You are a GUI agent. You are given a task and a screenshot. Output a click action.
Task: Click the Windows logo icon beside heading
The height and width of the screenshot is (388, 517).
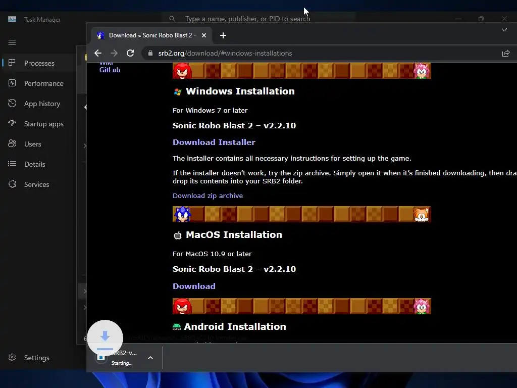tap(177, 92)
